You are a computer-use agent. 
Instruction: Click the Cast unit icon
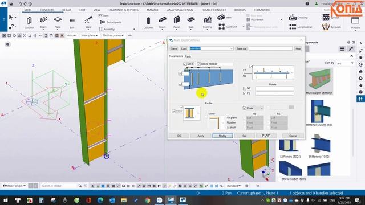point(222,27)
